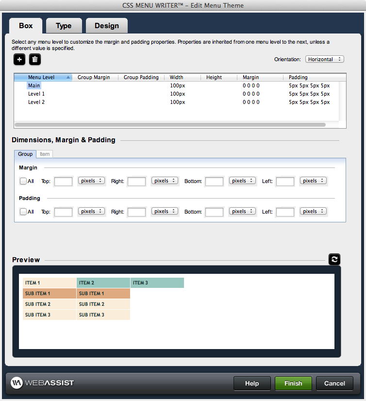Check the Padding All checkbox
The height and width of the screenshot is (401, 366).
click(x=23, y=212)
